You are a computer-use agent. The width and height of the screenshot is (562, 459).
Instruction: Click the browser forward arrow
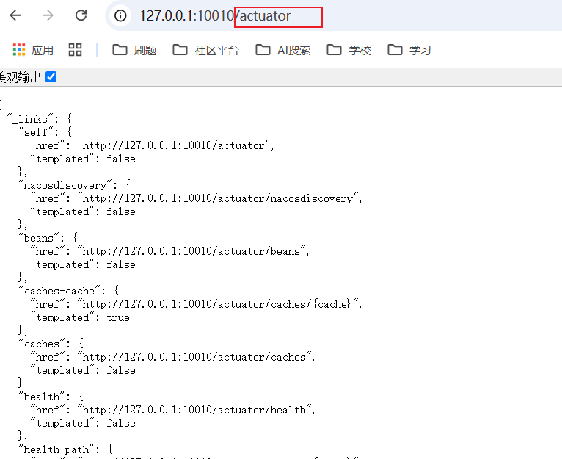pyautogui.click(x=48, y=15)
